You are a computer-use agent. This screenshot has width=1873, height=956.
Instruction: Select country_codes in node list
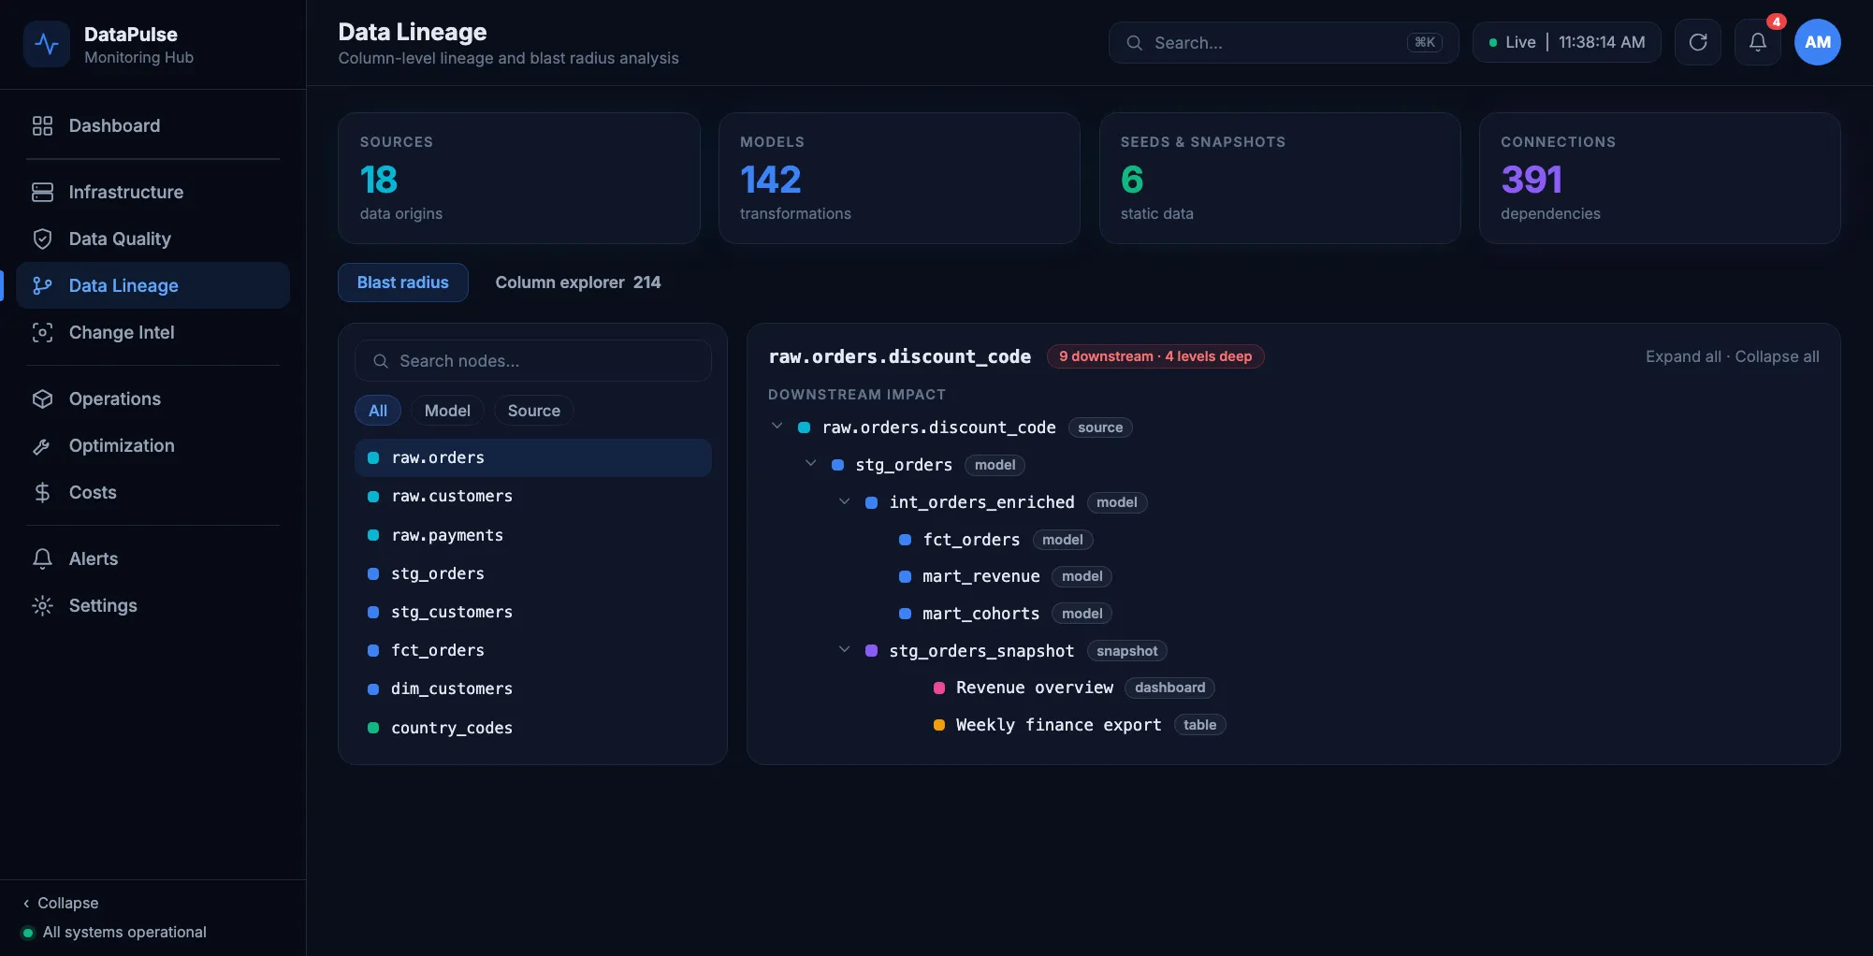(x=533, y=728)
